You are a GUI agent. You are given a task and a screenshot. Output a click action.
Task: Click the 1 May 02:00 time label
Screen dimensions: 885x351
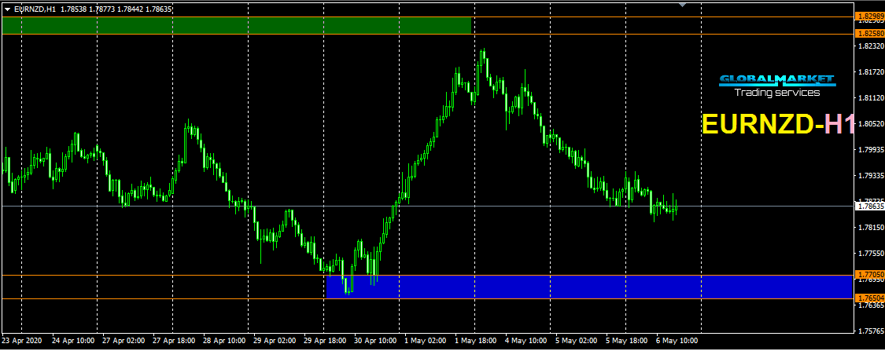click(x=426, y=341)
